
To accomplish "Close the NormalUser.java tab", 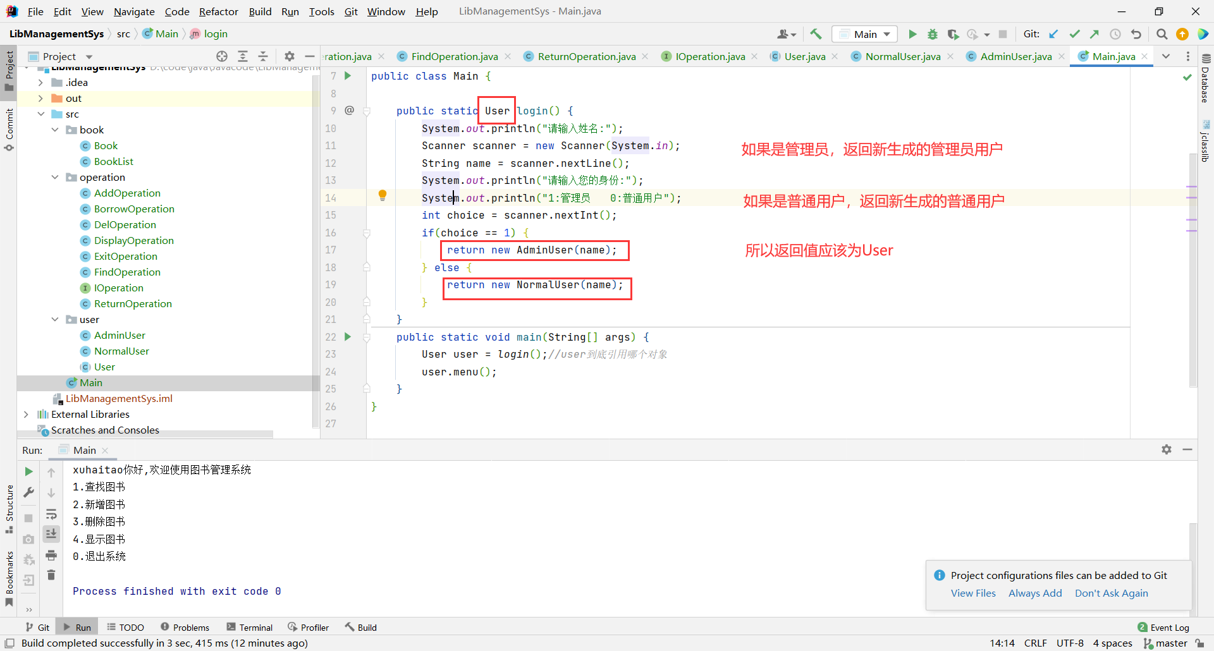I will (x=950, y=56).
